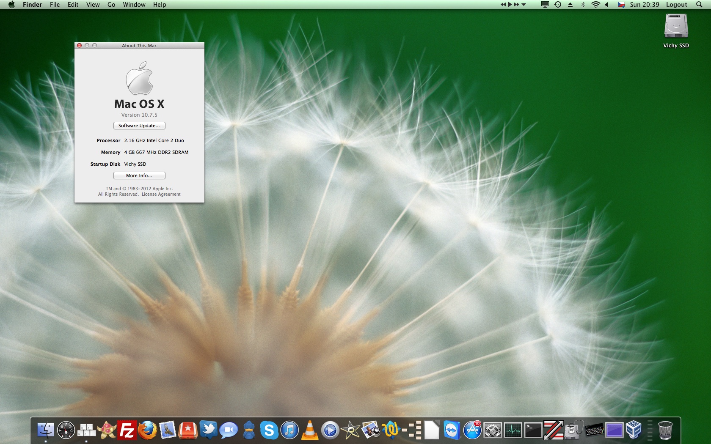Image resolution: width=711 pixels, height=444 pixels.
Task: Click the Wi-Fi status menu icon
Action: pos(595,5)
